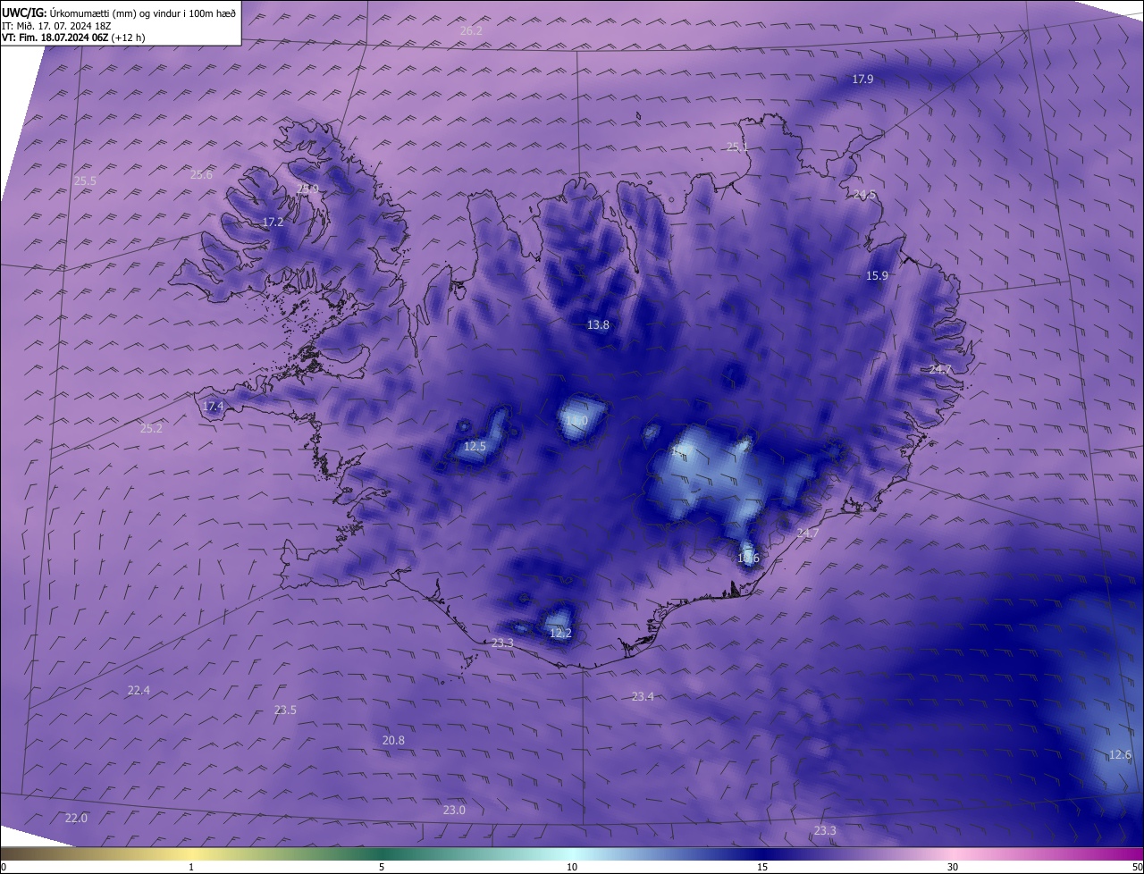Click the 22.0 value label
Screen dimensions: 1144x874
point(76,819)
